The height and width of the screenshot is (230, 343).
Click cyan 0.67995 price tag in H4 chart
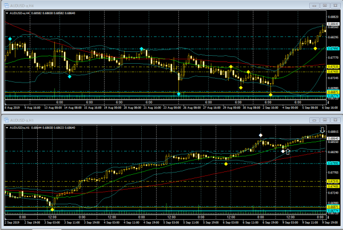click(333, 48)
